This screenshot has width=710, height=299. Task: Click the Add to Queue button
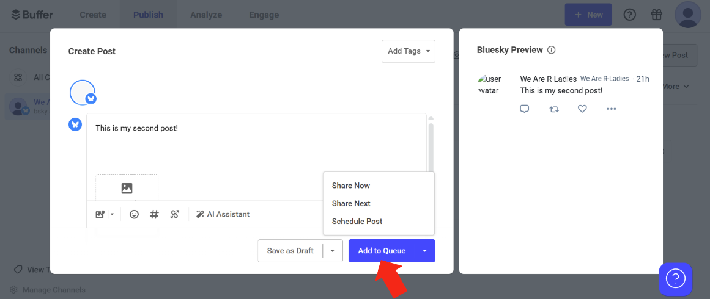coord(382,251)
